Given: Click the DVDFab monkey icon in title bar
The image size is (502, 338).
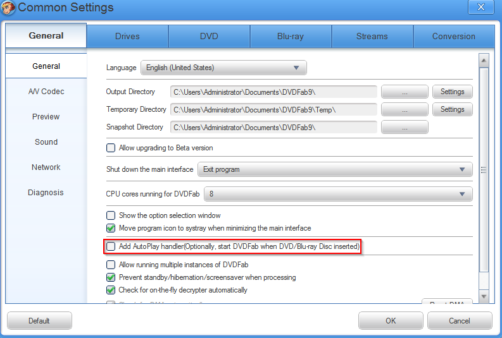Looking at the screenshot, I should (x=8, y=8).
